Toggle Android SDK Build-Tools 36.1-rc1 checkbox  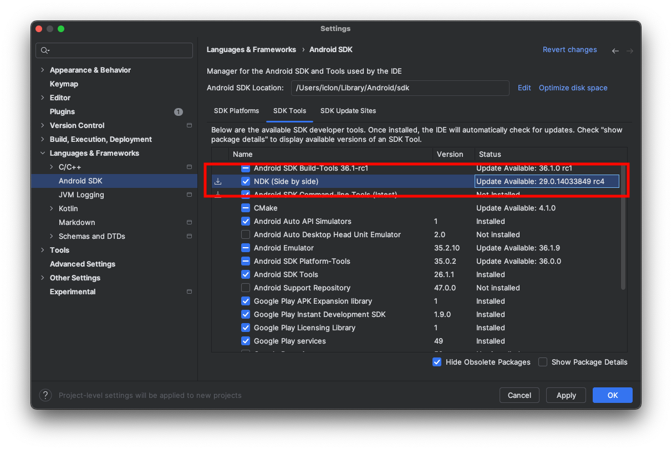pos(246,168)
